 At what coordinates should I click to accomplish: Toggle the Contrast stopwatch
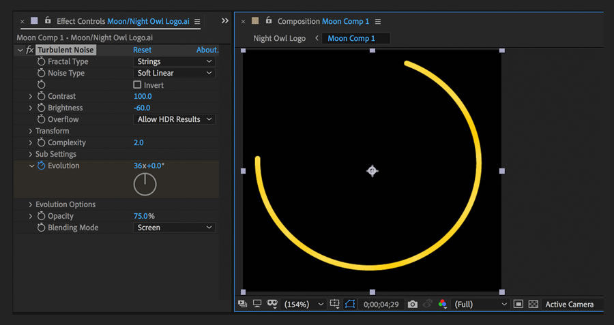[41, 96]
